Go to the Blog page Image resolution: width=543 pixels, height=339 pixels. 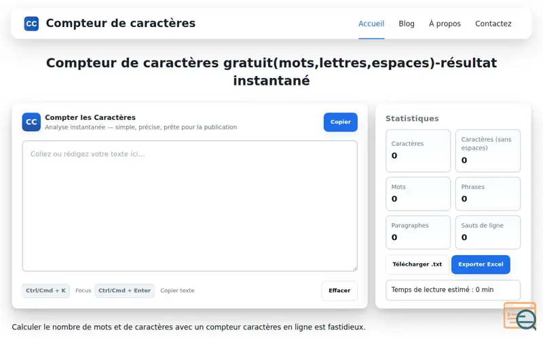(407, 24)
